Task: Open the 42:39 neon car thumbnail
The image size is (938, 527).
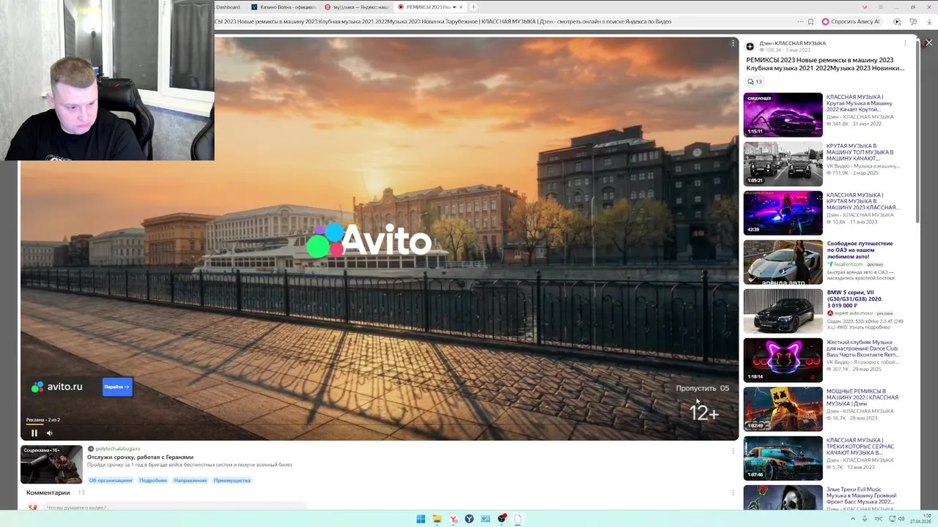Action: 783,212
